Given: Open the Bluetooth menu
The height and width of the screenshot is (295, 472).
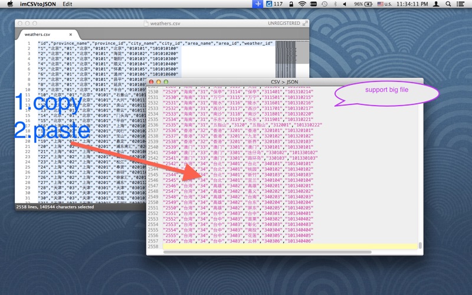Looking at the screenshot, I should coord(335,4).
